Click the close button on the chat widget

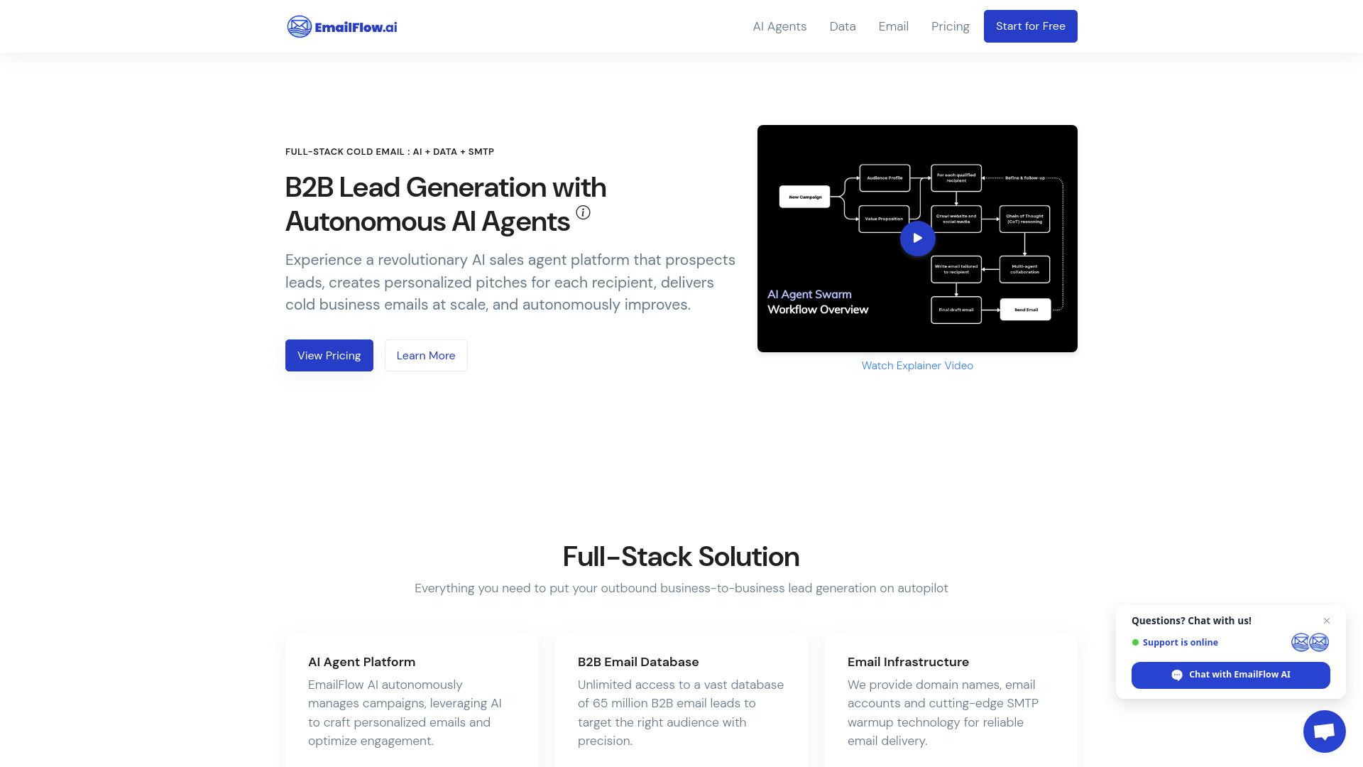tap(1327, 621)
